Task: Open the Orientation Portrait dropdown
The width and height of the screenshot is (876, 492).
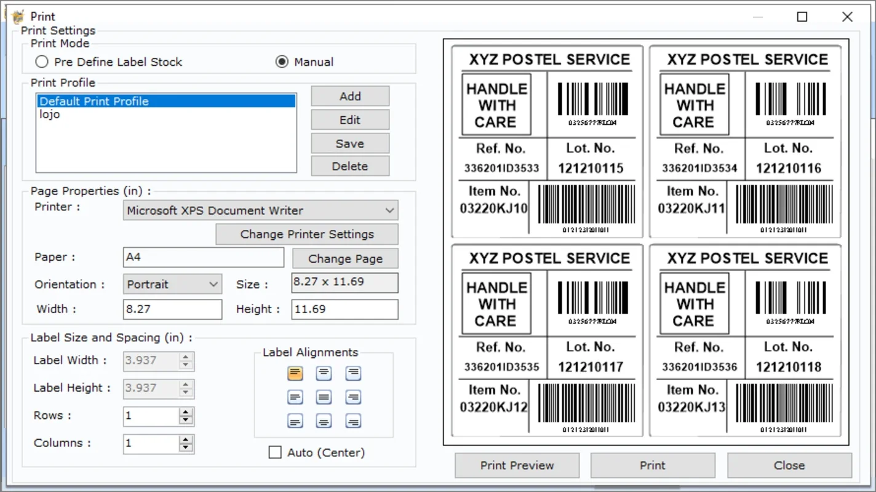Action: pyautogui.click(x=172, y=284)
